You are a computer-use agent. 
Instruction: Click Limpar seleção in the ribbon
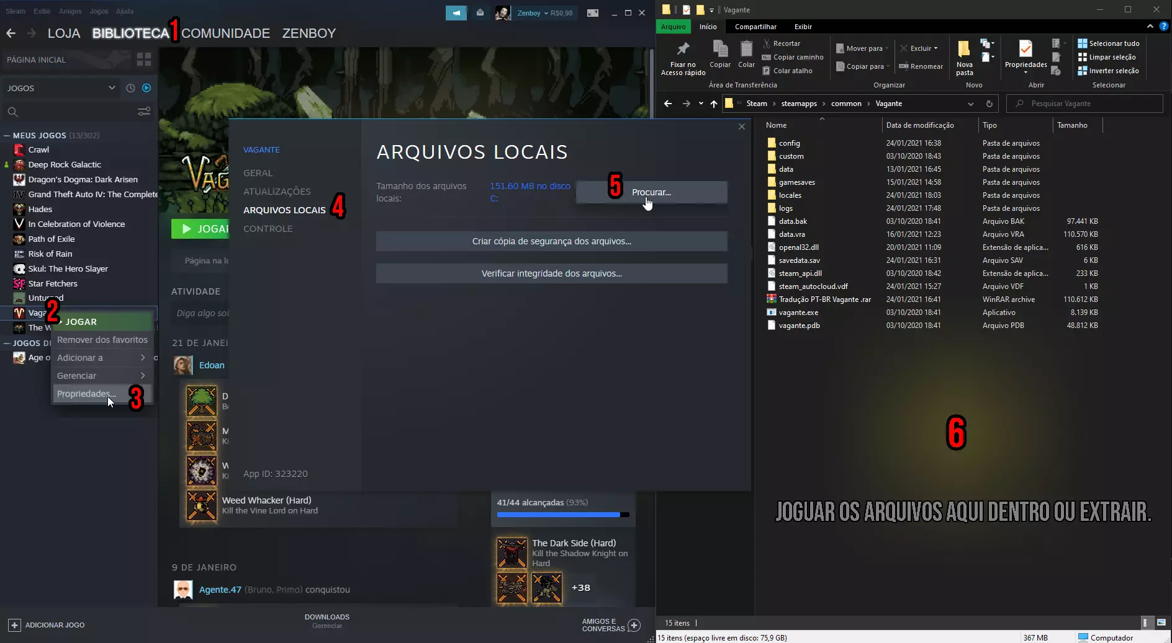[x=1107, y=57]
